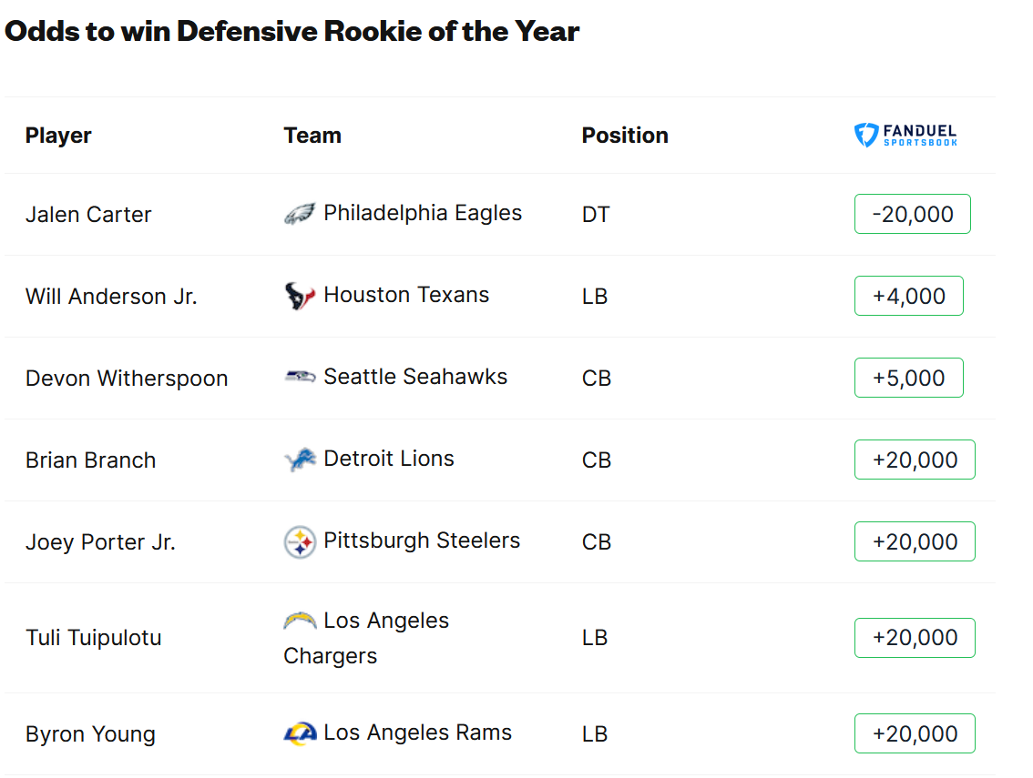Screen dimensions: 1033x778
Task: Click the Seattle Seahawks team logo
Action: pos(300,377)
